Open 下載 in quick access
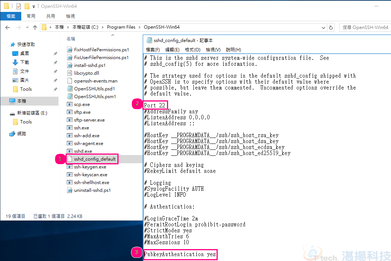391x261 pixels. 25,62
